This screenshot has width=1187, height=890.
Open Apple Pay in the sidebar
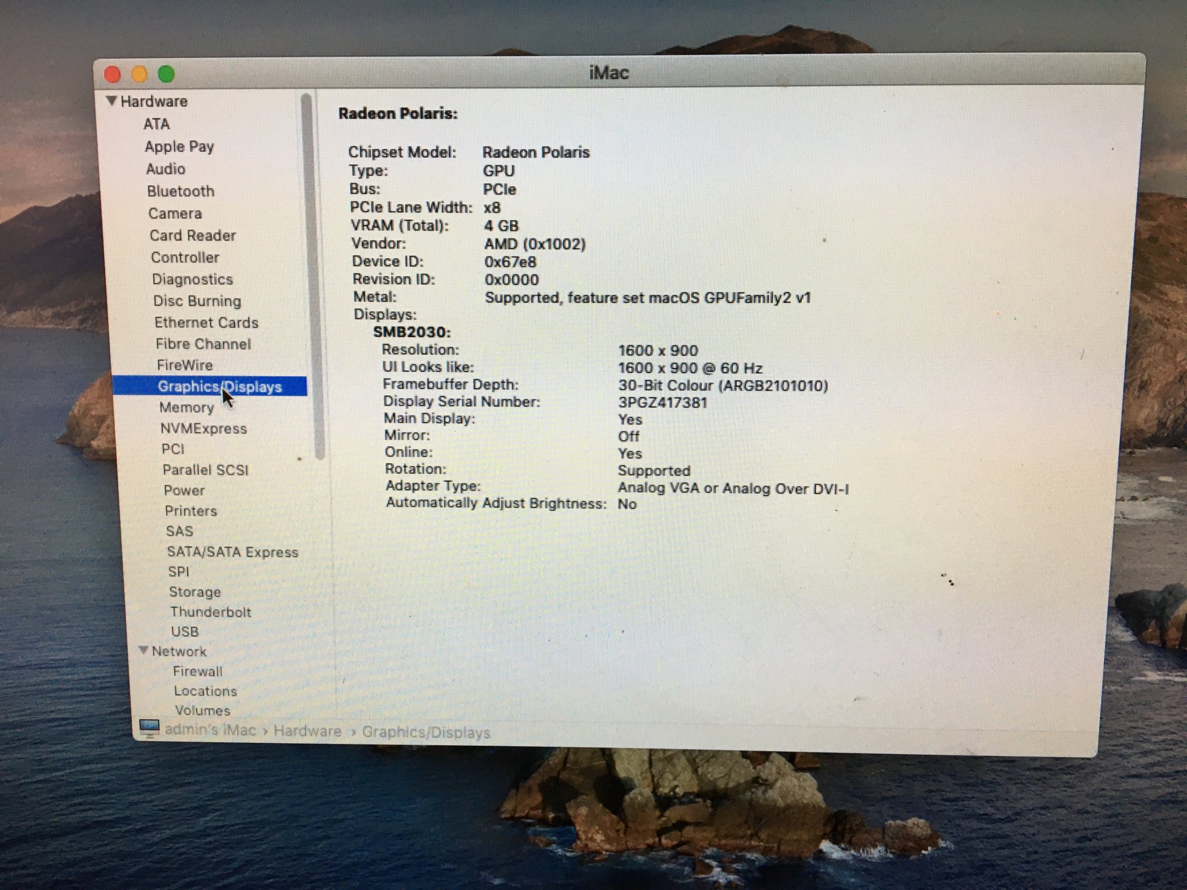click(x=179, y=147)
